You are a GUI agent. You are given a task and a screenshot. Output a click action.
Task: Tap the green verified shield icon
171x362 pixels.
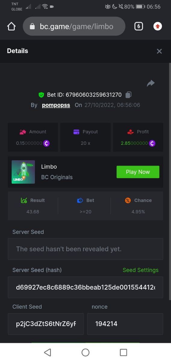tap(42, 95)
